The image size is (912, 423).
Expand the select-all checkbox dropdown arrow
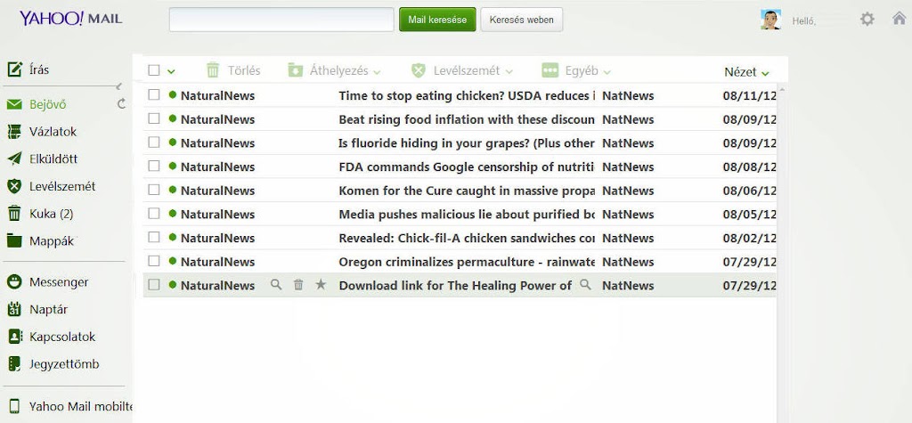coord(171,71)
